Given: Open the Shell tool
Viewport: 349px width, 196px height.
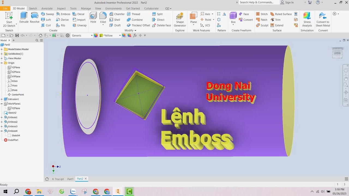Looking at the screenshot, I should pyautogui.click(x=115, y=20).
